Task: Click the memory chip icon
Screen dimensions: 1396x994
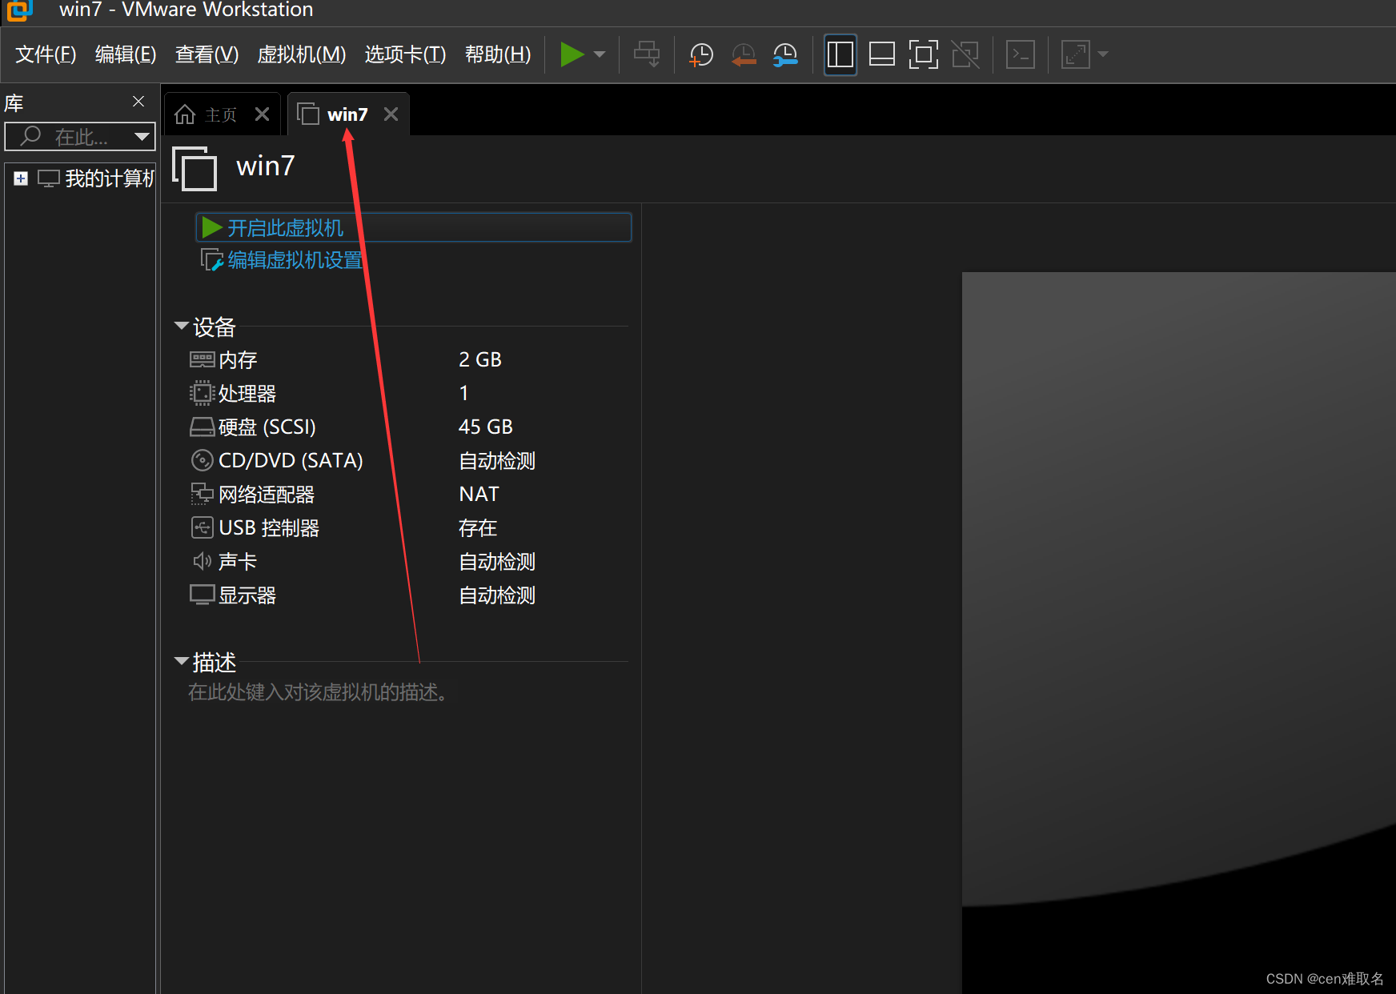Action: 202,359
